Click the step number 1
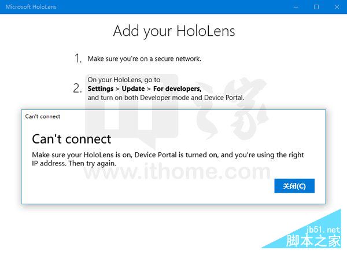This screenshot has width=347, height=254. coord(78,58)
